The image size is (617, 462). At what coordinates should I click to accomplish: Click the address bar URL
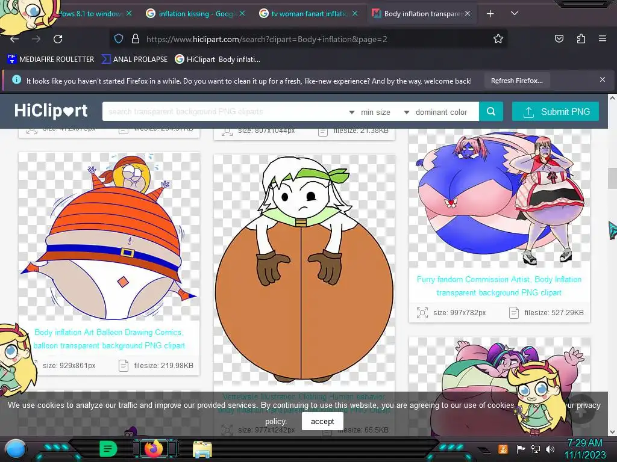267,39
